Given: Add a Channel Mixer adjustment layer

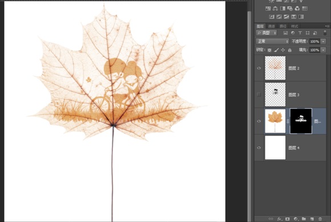Looking at the screenshot, I should click(297, 9).
